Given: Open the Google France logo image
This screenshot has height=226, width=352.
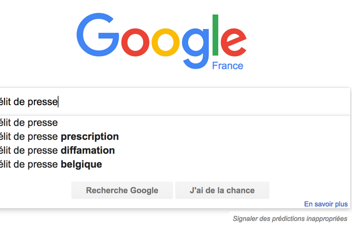Looking at the screenshot, I should [x=161, y=41].
